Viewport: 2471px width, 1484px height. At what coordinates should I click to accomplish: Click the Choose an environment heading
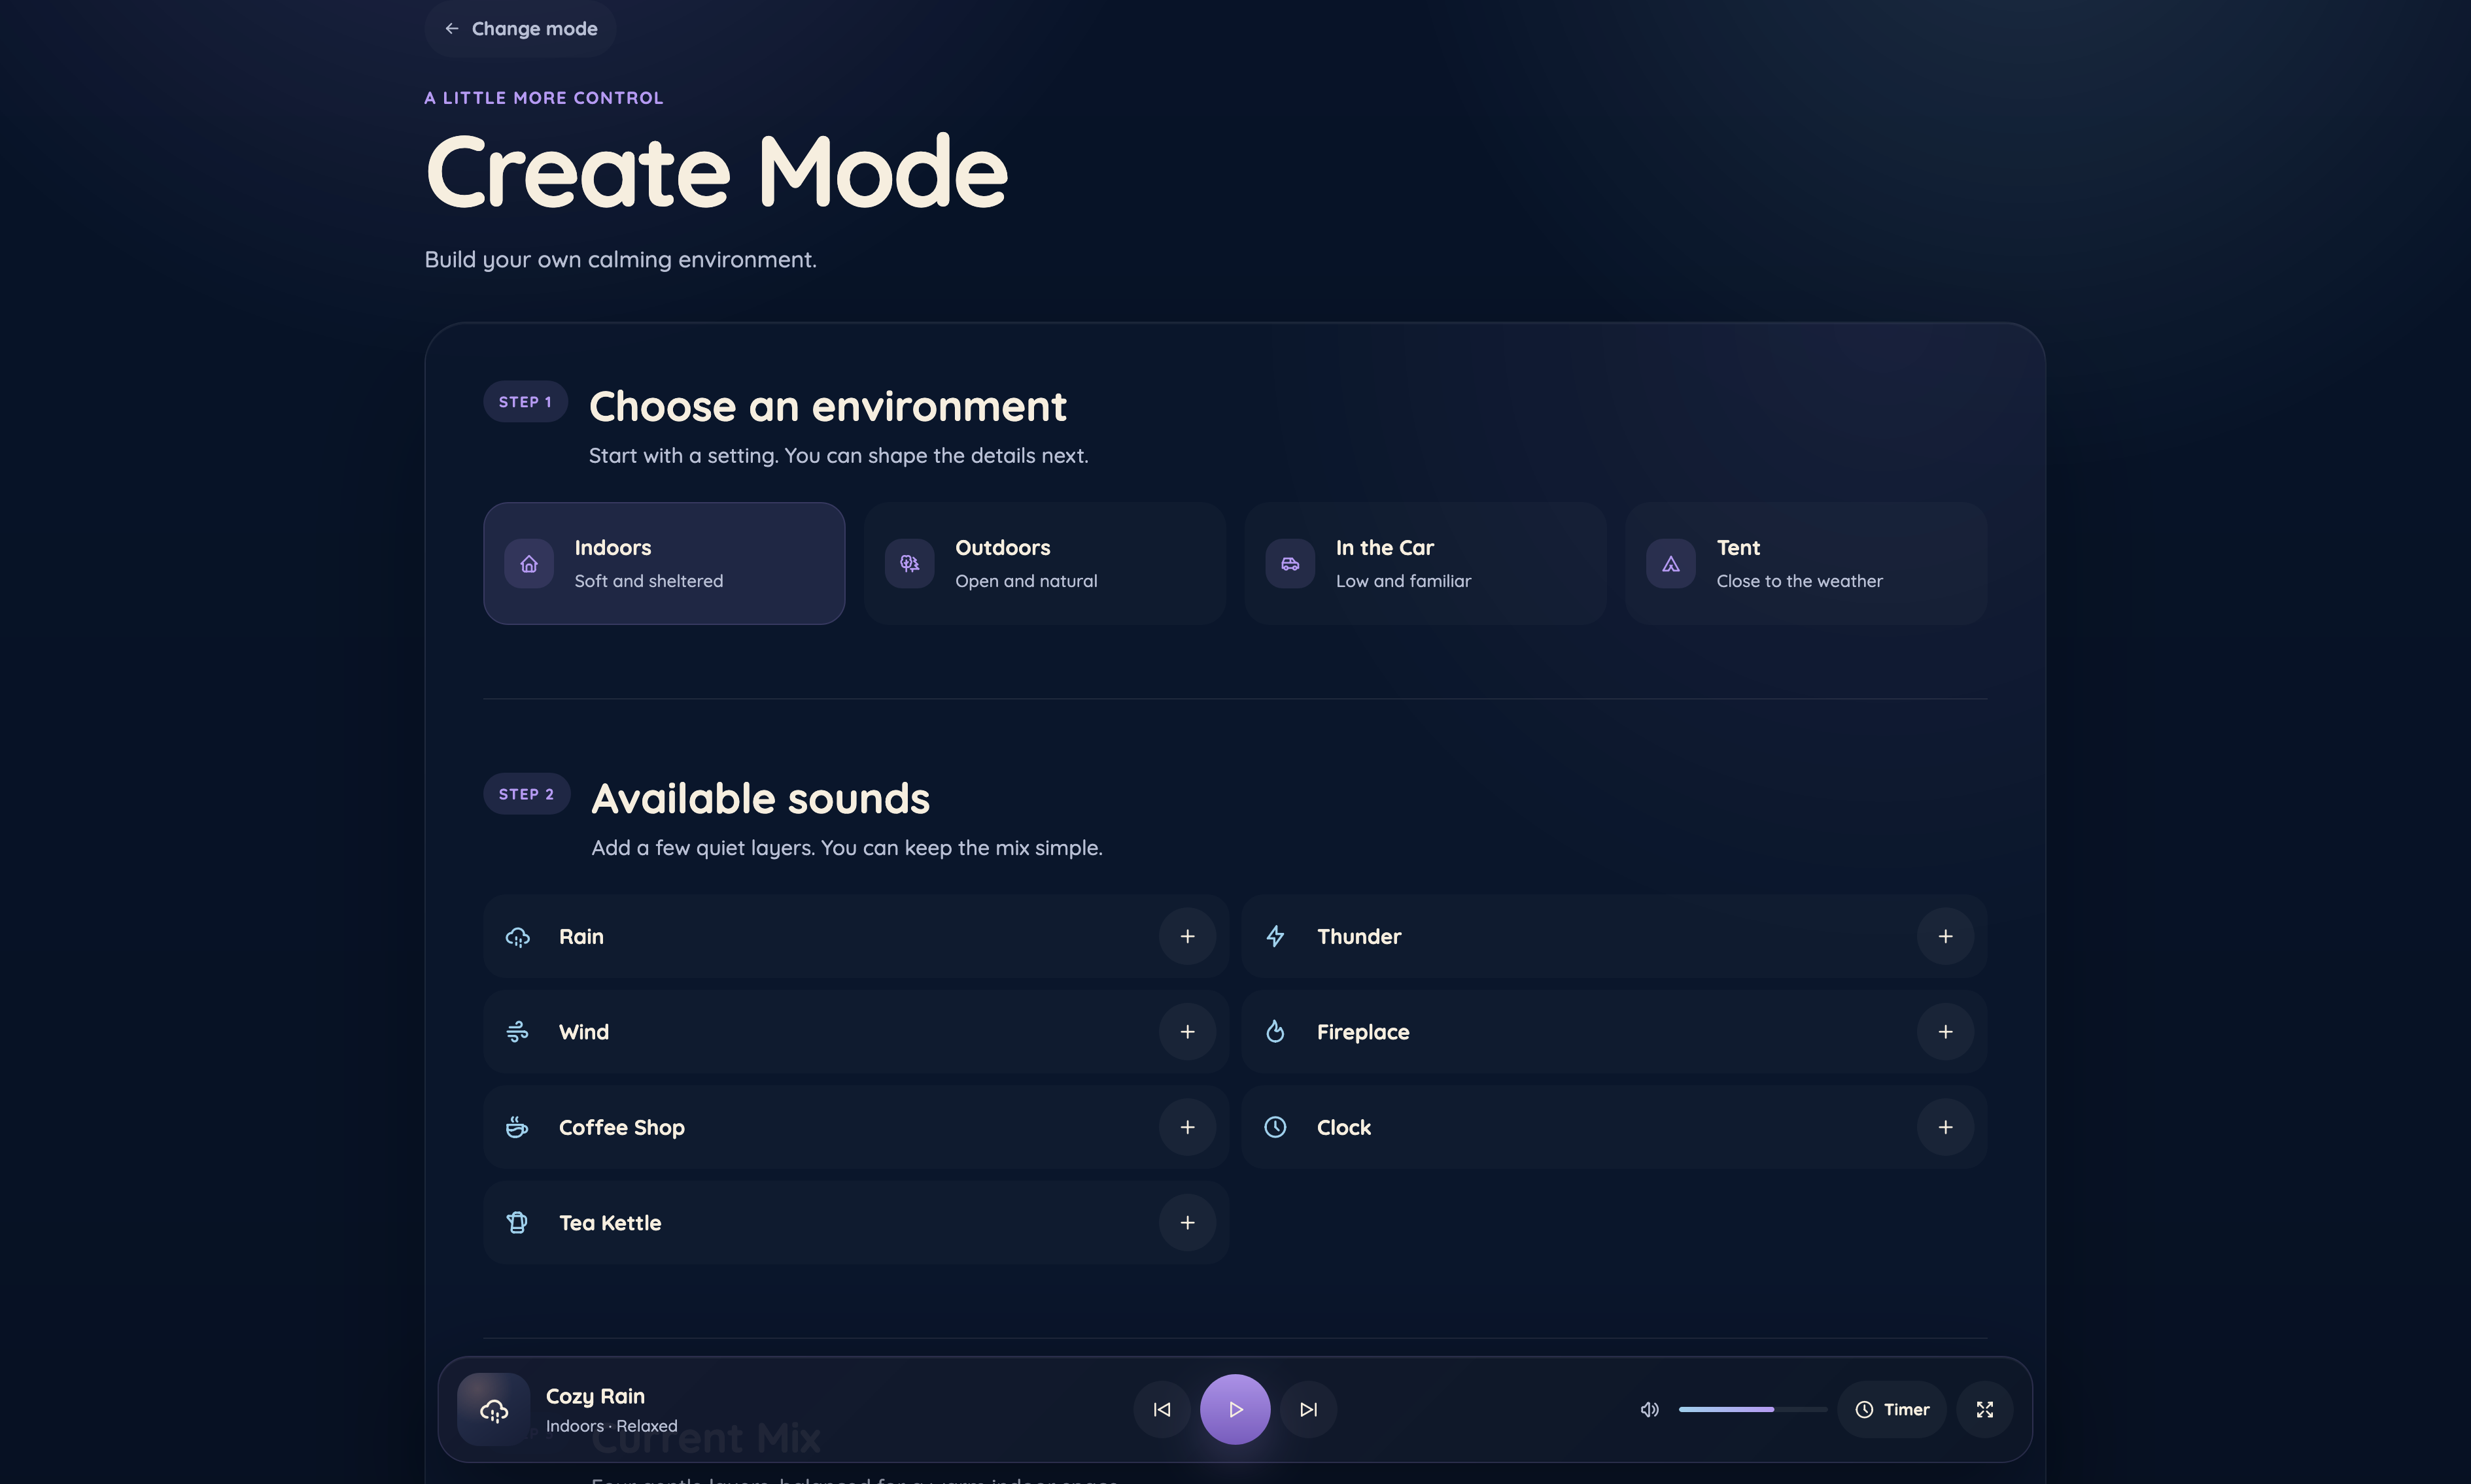pos(827,406)
